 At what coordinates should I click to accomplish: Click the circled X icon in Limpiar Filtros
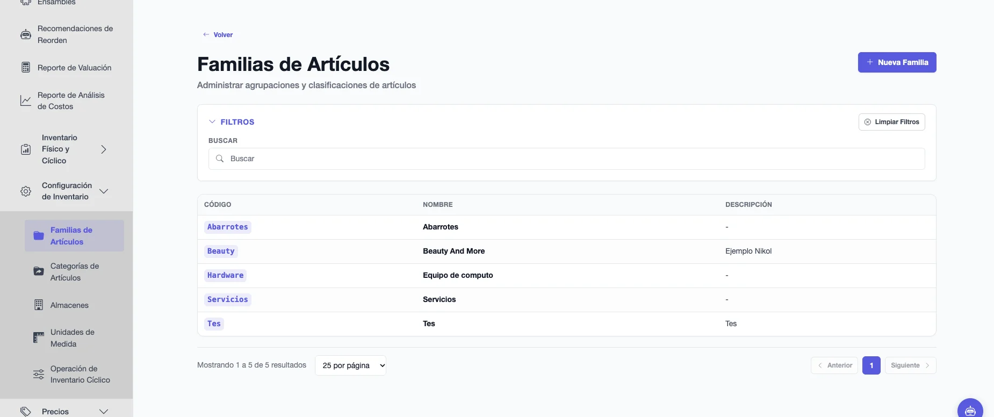point(867,122)
